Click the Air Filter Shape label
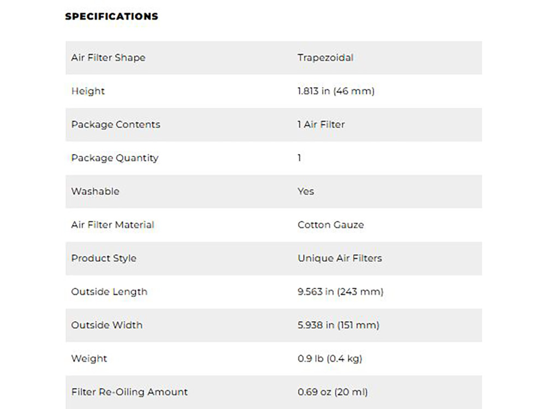546x409 pixels. click(x=108, y=58)
